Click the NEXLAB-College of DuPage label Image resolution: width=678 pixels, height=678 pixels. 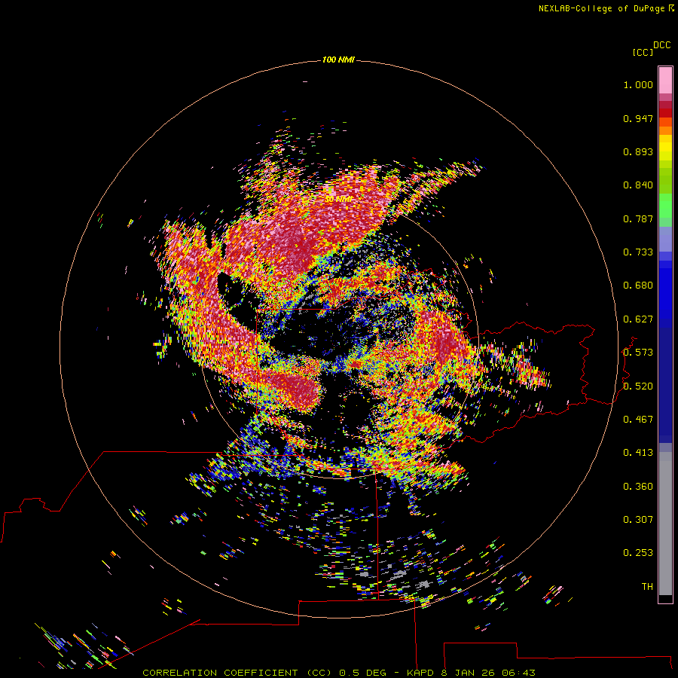click(x=606, y=8)
